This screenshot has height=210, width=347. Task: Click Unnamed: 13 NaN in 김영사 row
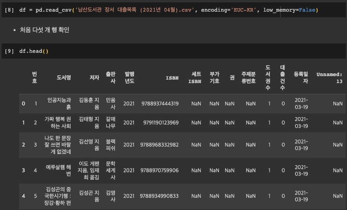338,196
